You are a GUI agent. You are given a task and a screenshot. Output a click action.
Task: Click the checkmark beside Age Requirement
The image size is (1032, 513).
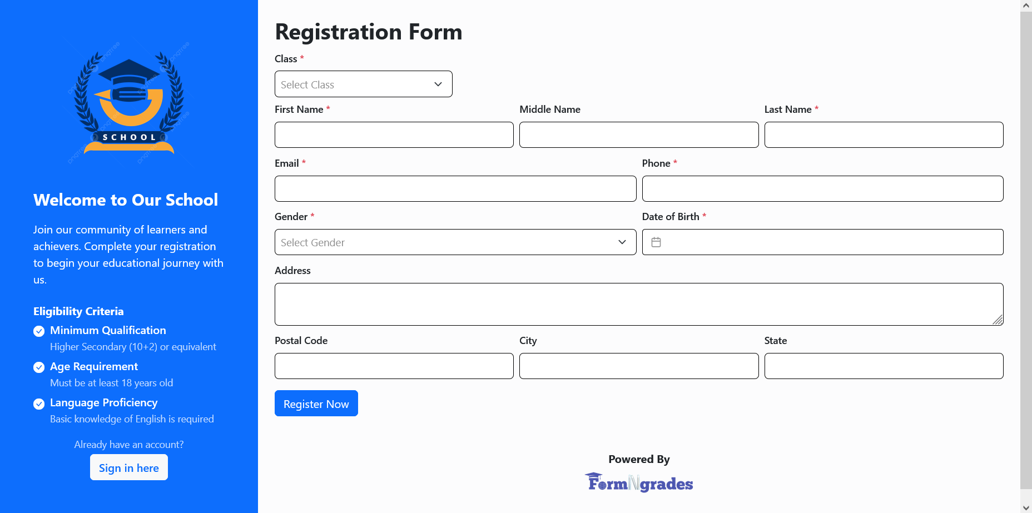[39, 367]
